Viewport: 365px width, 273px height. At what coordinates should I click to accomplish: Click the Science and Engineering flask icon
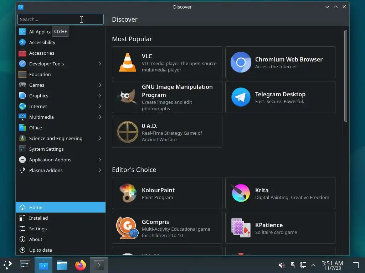coord(22,138)
